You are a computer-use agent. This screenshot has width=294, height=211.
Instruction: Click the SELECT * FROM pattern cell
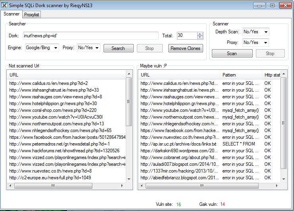pos(239,144)
